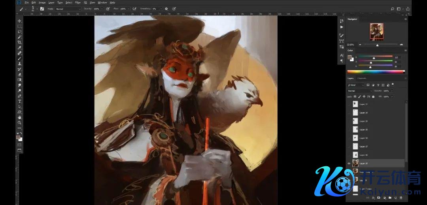Viewport: 427px width, 205px height.
Task: Open the Filter menu
Action: pyautogui.click(x=78, y=2)
